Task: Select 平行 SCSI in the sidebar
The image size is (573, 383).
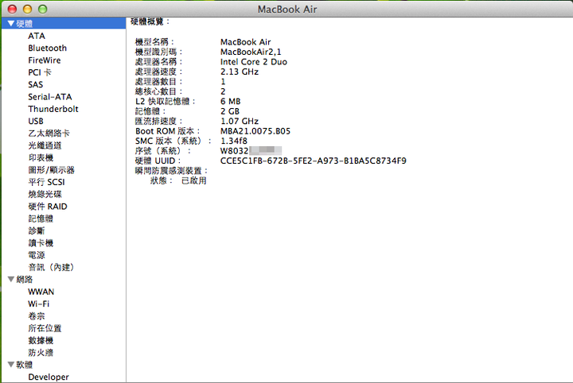Action: click(46, 182)
